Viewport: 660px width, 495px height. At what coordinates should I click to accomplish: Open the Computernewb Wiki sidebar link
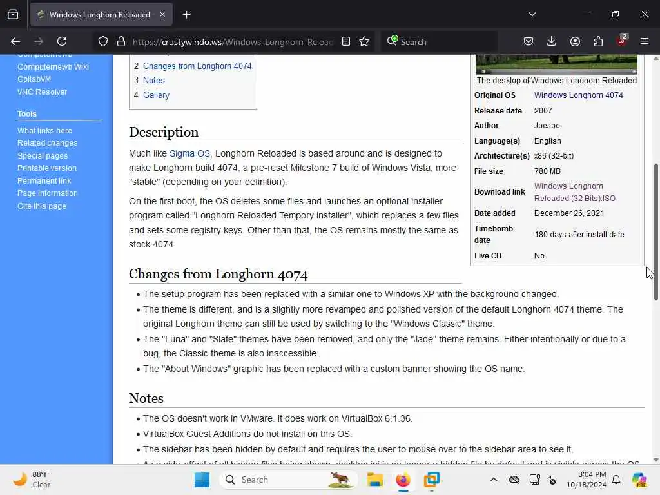[53, 66]
